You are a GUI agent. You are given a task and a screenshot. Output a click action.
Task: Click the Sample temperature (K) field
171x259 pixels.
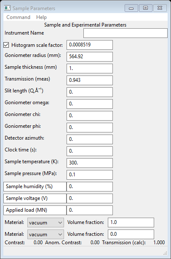[90, 163]
